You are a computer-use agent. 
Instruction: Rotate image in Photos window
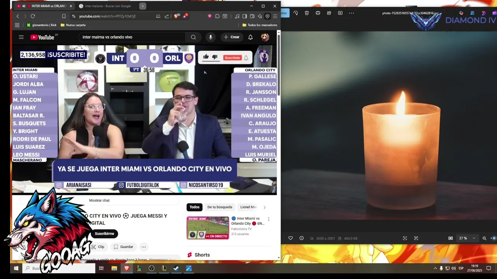pyautogui.click(x=295, y=13)
